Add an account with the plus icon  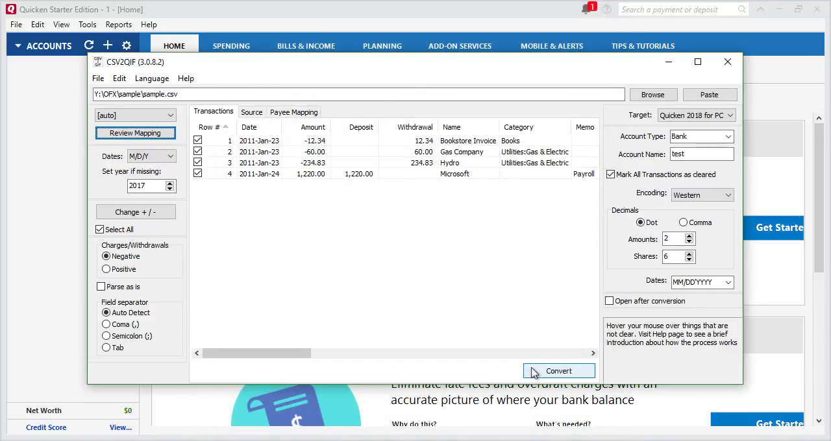click(108, 45)
